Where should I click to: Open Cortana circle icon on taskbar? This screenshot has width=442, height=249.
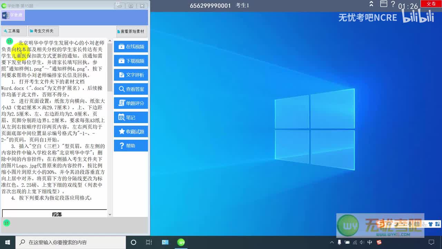click(134, 242)
